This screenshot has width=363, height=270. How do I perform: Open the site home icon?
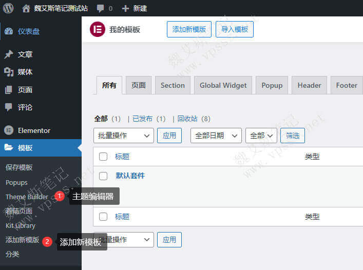click(x=26, y=9)
